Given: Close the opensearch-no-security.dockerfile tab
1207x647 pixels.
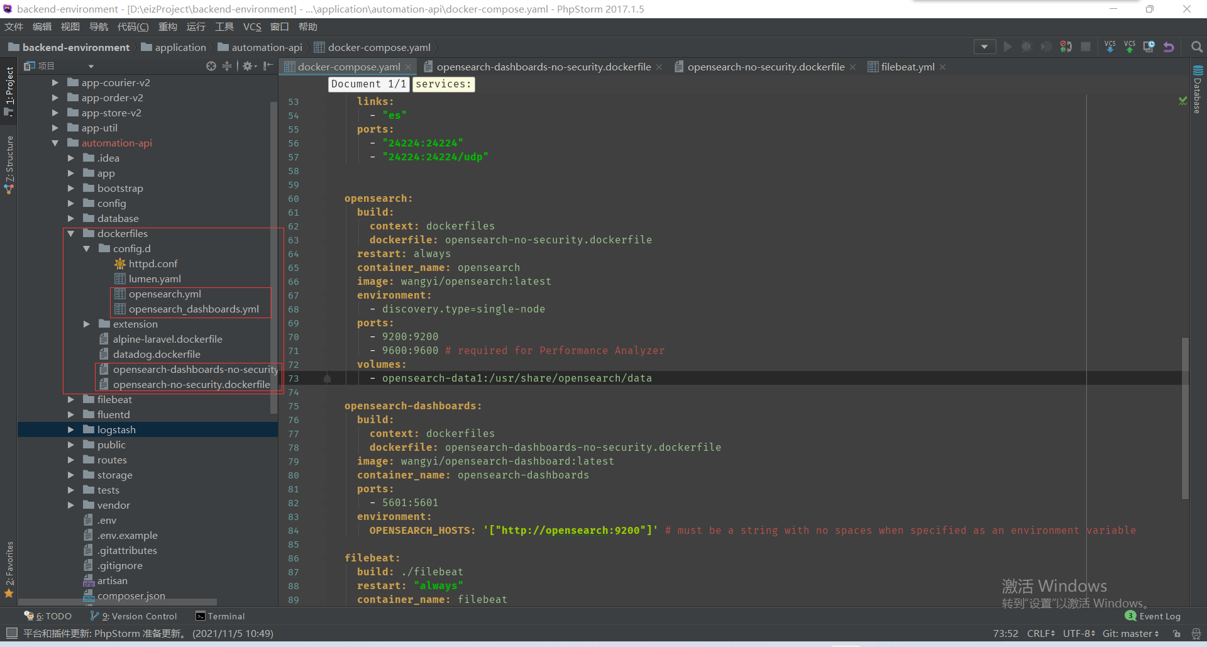Looking at the screenshot, I should (x=852, y=67).
